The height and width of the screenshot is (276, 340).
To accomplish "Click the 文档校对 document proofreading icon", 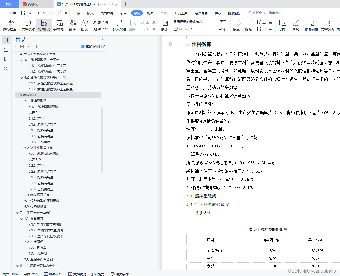I will click(x=28, y=25).
